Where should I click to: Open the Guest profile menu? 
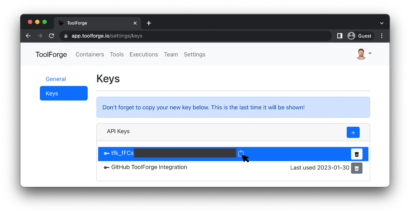pos(360,36)
